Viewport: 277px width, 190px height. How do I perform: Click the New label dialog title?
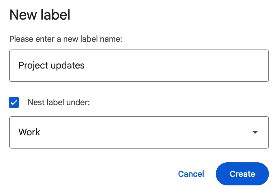point(40,15)
